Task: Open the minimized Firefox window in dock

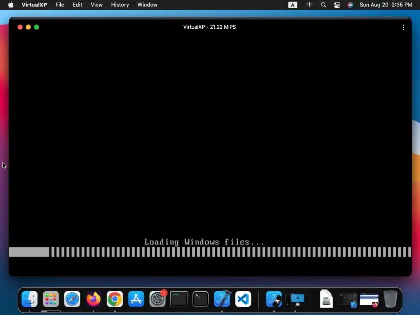Action: tap(369, 300)
